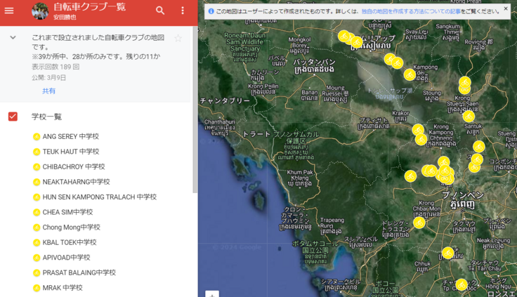This screenshot has width=517, height=297.
Task: Uncheck the 学校一覧 layer checkbox
Action: coord(13,117)
